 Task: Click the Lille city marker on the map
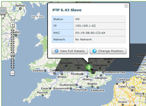[132, 90]
